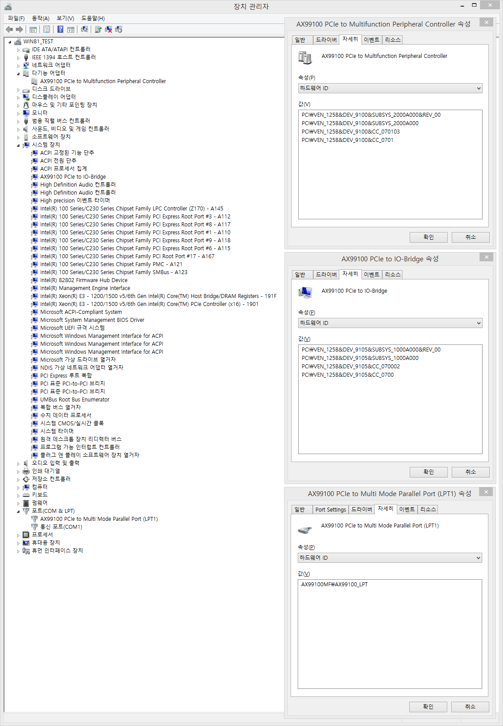Select PCI Express 루트 복합 device
The height and width of the screenshot is (726, 503).
tap(66, 376)
